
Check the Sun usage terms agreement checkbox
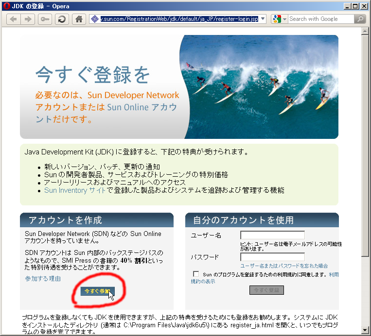click(196, 274)
